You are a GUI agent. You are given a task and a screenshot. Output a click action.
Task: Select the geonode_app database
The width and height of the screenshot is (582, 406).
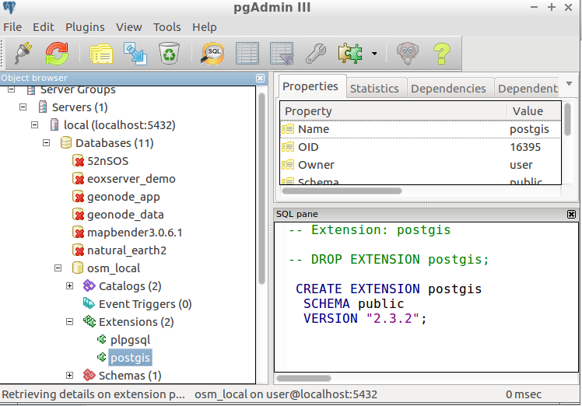pos(123,197)
